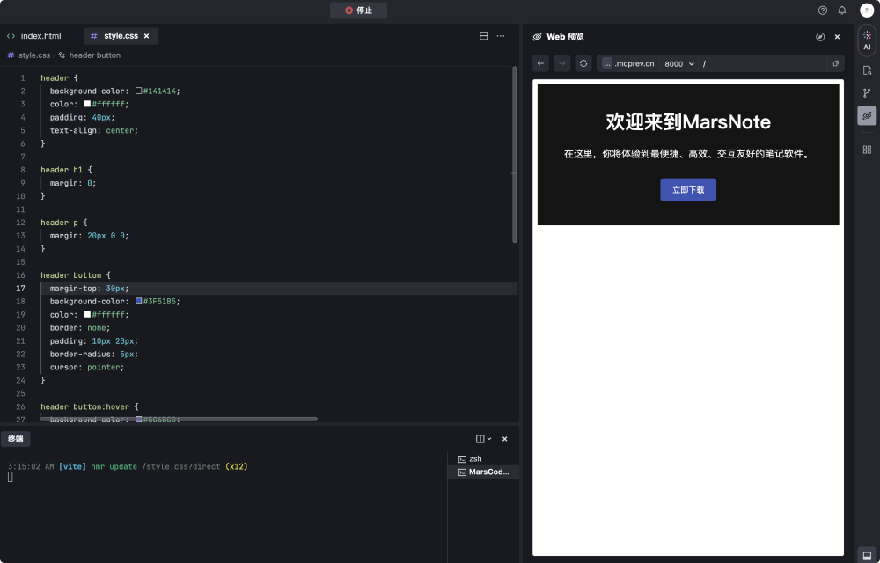Split the editor using the split icon
880x563 pixels.
coord(482,35)
